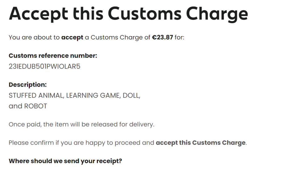Image resolution: width=283 pixels, height=172 pixels.
Task: Click the word "Accept" in the page heading
Action: click(x=38, y=14)
